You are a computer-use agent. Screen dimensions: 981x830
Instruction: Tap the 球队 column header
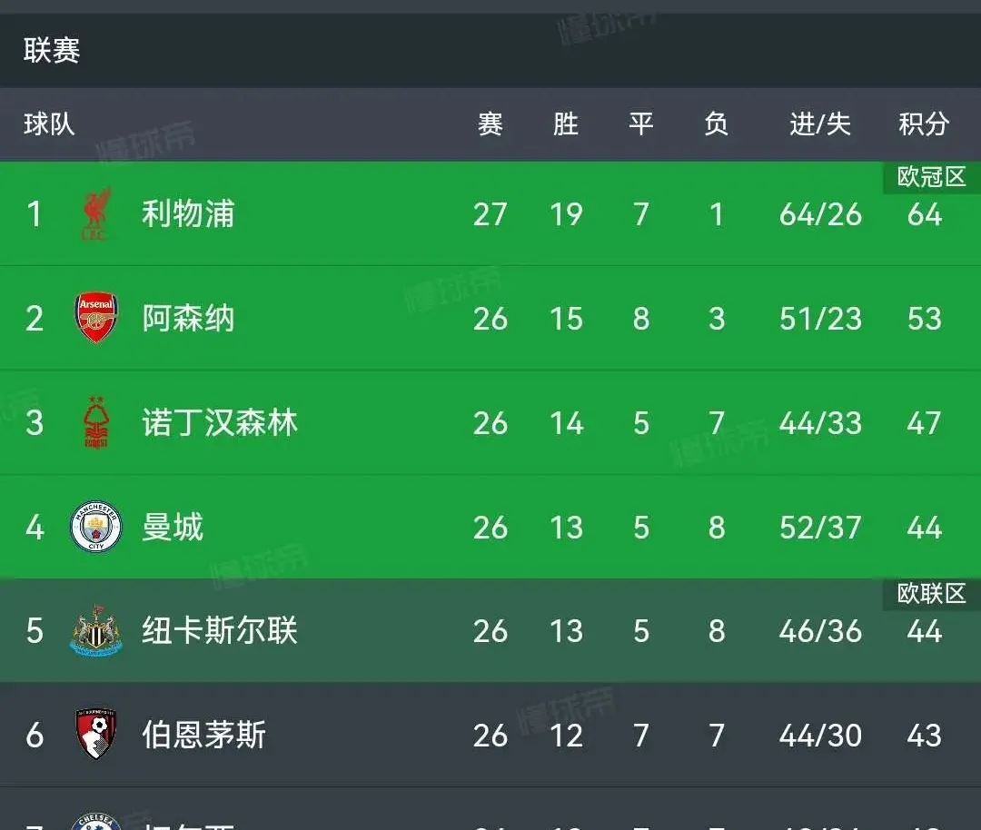pyautogui.click(x=49, y=124)
